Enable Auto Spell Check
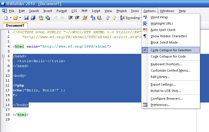The image size is (209, 132). (x=171, y=30)
